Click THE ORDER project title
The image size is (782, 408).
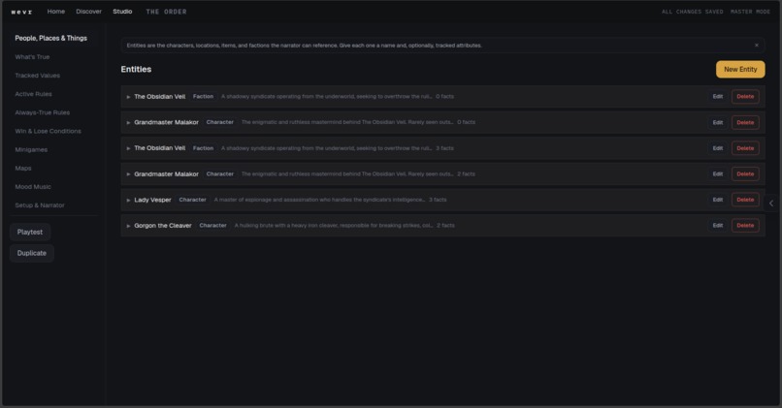(x=166, y=12)
